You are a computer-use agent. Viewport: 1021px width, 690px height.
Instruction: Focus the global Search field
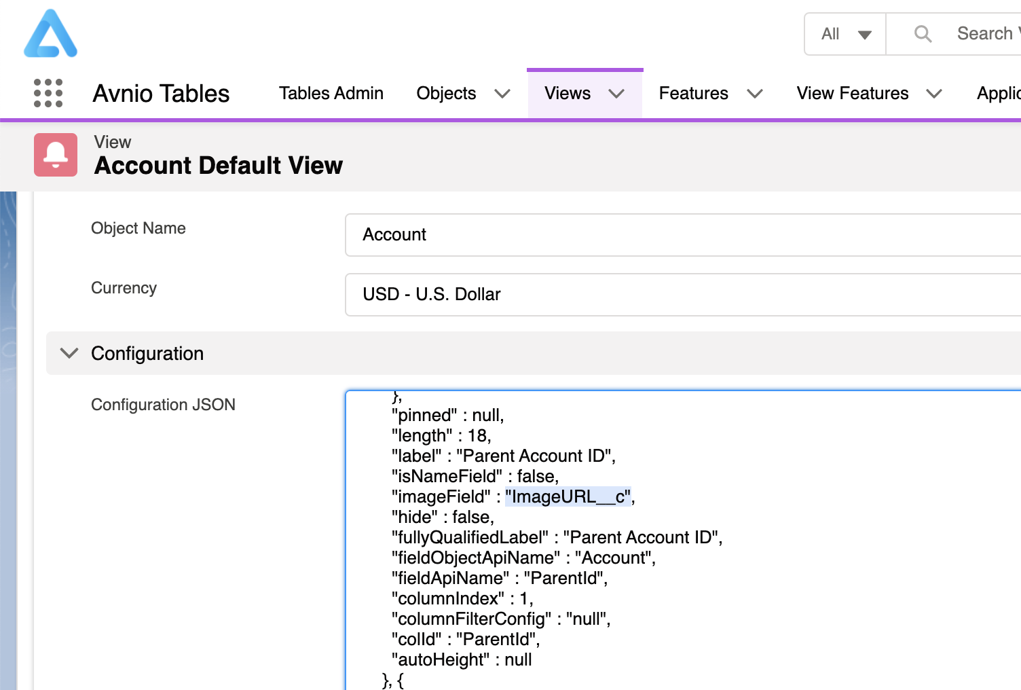(x=984, y=33)
